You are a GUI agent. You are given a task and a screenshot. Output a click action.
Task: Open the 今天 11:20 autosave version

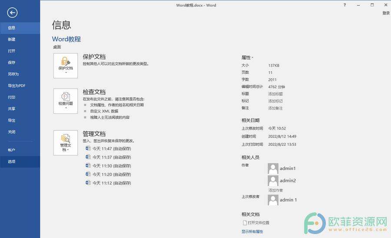[x=108, y=175]
